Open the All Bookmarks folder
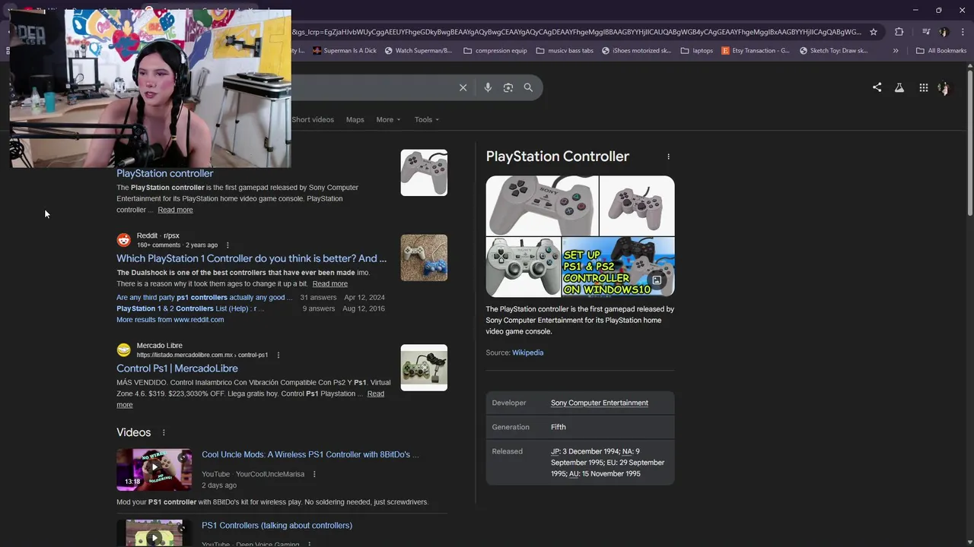Image resolution: width=974 pixels, height=547 pixels. tap(941, 51)
